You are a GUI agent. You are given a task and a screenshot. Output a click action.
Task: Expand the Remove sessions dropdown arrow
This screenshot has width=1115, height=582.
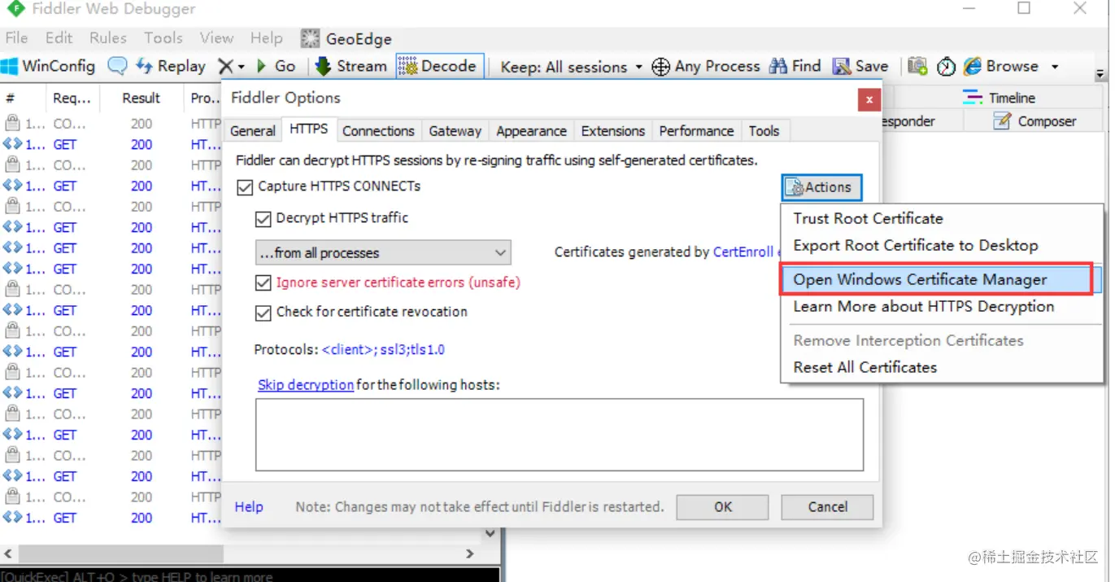pos(241,68)
